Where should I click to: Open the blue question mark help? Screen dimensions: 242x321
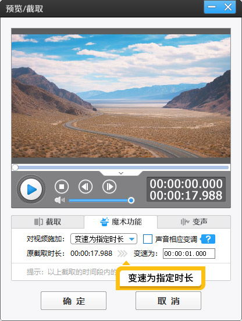208,239
